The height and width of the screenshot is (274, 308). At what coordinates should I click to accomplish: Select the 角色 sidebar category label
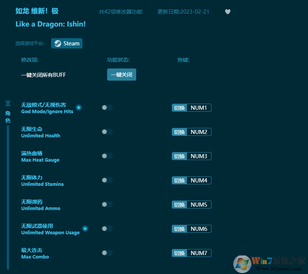8,117
